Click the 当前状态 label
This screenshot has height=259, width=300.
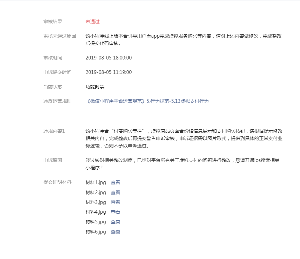53,87
